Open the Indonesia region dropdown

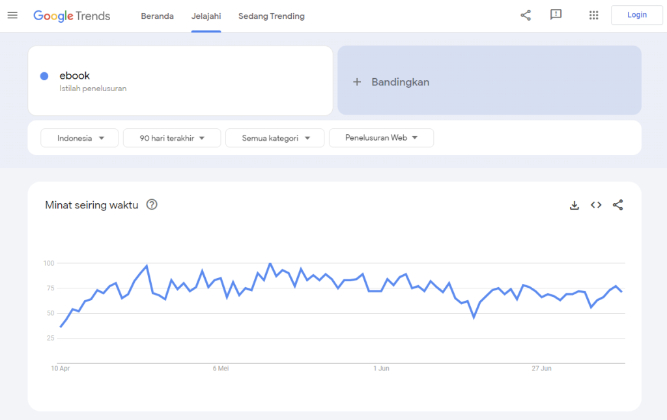[x=79, y=137]
